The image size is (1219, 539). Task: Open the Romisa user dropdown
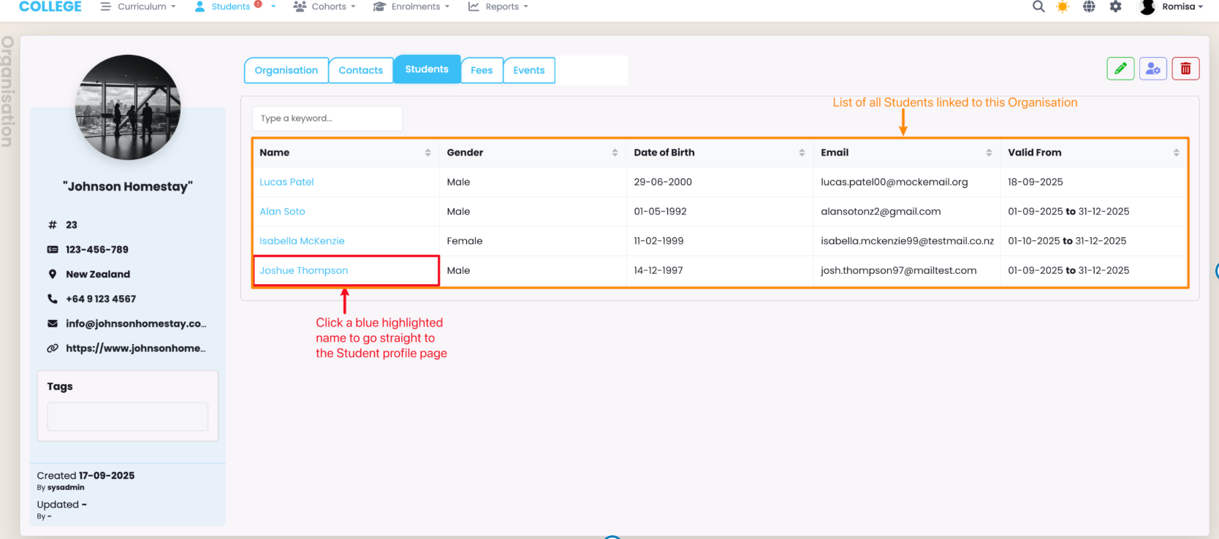[1171, 7]
